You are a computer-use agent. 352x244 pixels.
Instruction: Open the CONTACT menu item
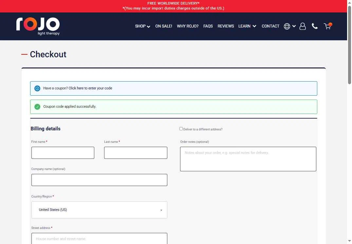270,26
